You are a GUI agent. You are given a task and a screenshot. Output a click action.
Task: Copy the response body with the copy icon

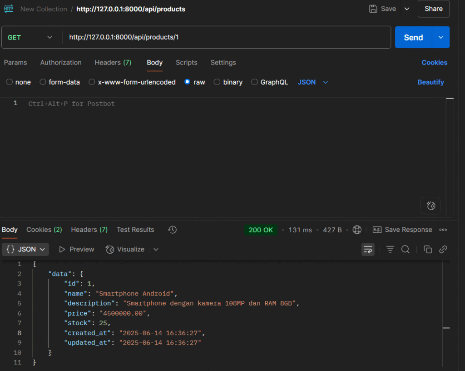(x=427, y=249)
